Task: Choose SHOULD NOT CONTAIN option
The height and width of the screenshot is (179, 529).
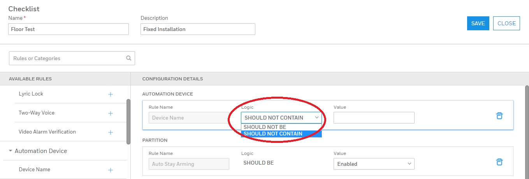Action: 273,134
